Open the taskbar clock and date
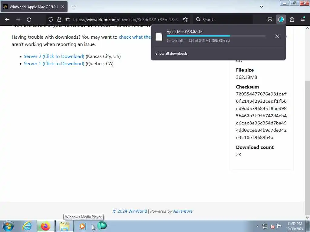This screenshot has width=310, height=232. pos(295,226)
